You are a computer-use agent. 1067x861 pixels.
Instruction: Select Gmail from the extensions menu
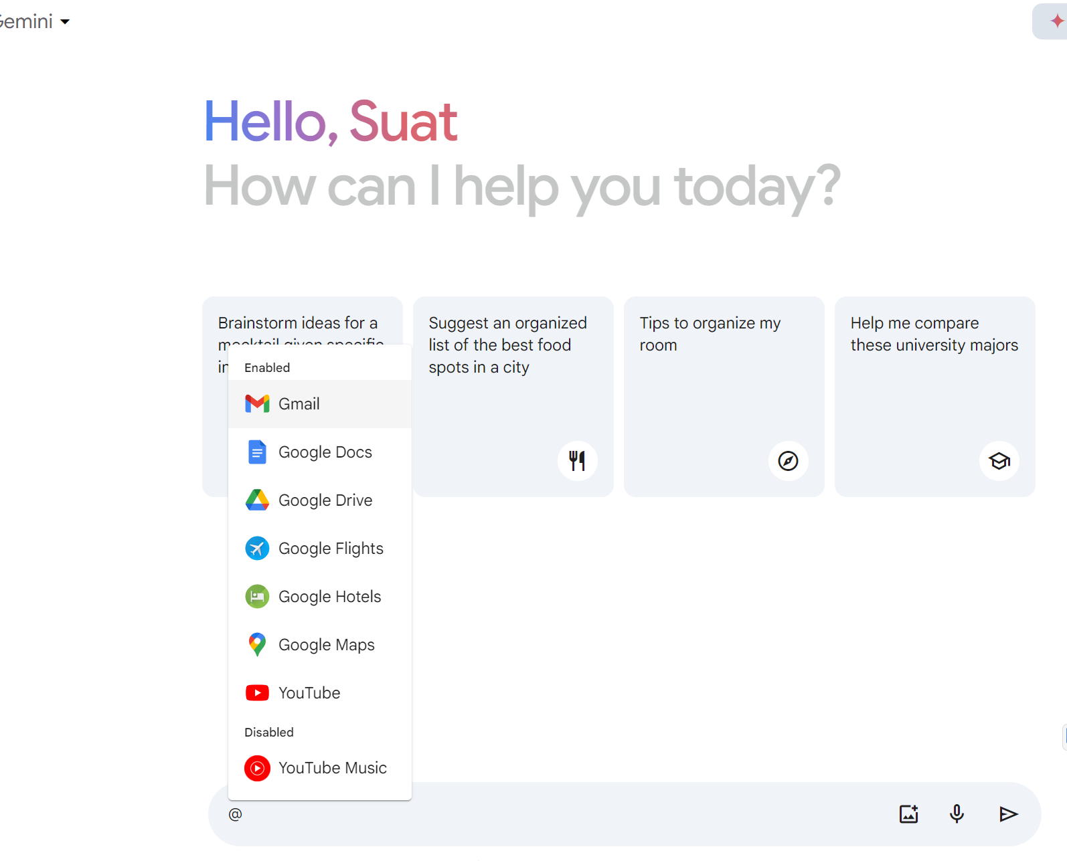tap(320, 404)
